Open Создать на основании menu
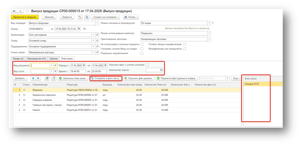 point(105,17)
